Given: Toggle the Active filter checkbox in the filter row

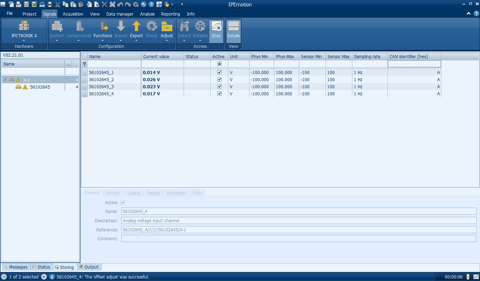Looking at the screenshot, I should coord(219,64).
